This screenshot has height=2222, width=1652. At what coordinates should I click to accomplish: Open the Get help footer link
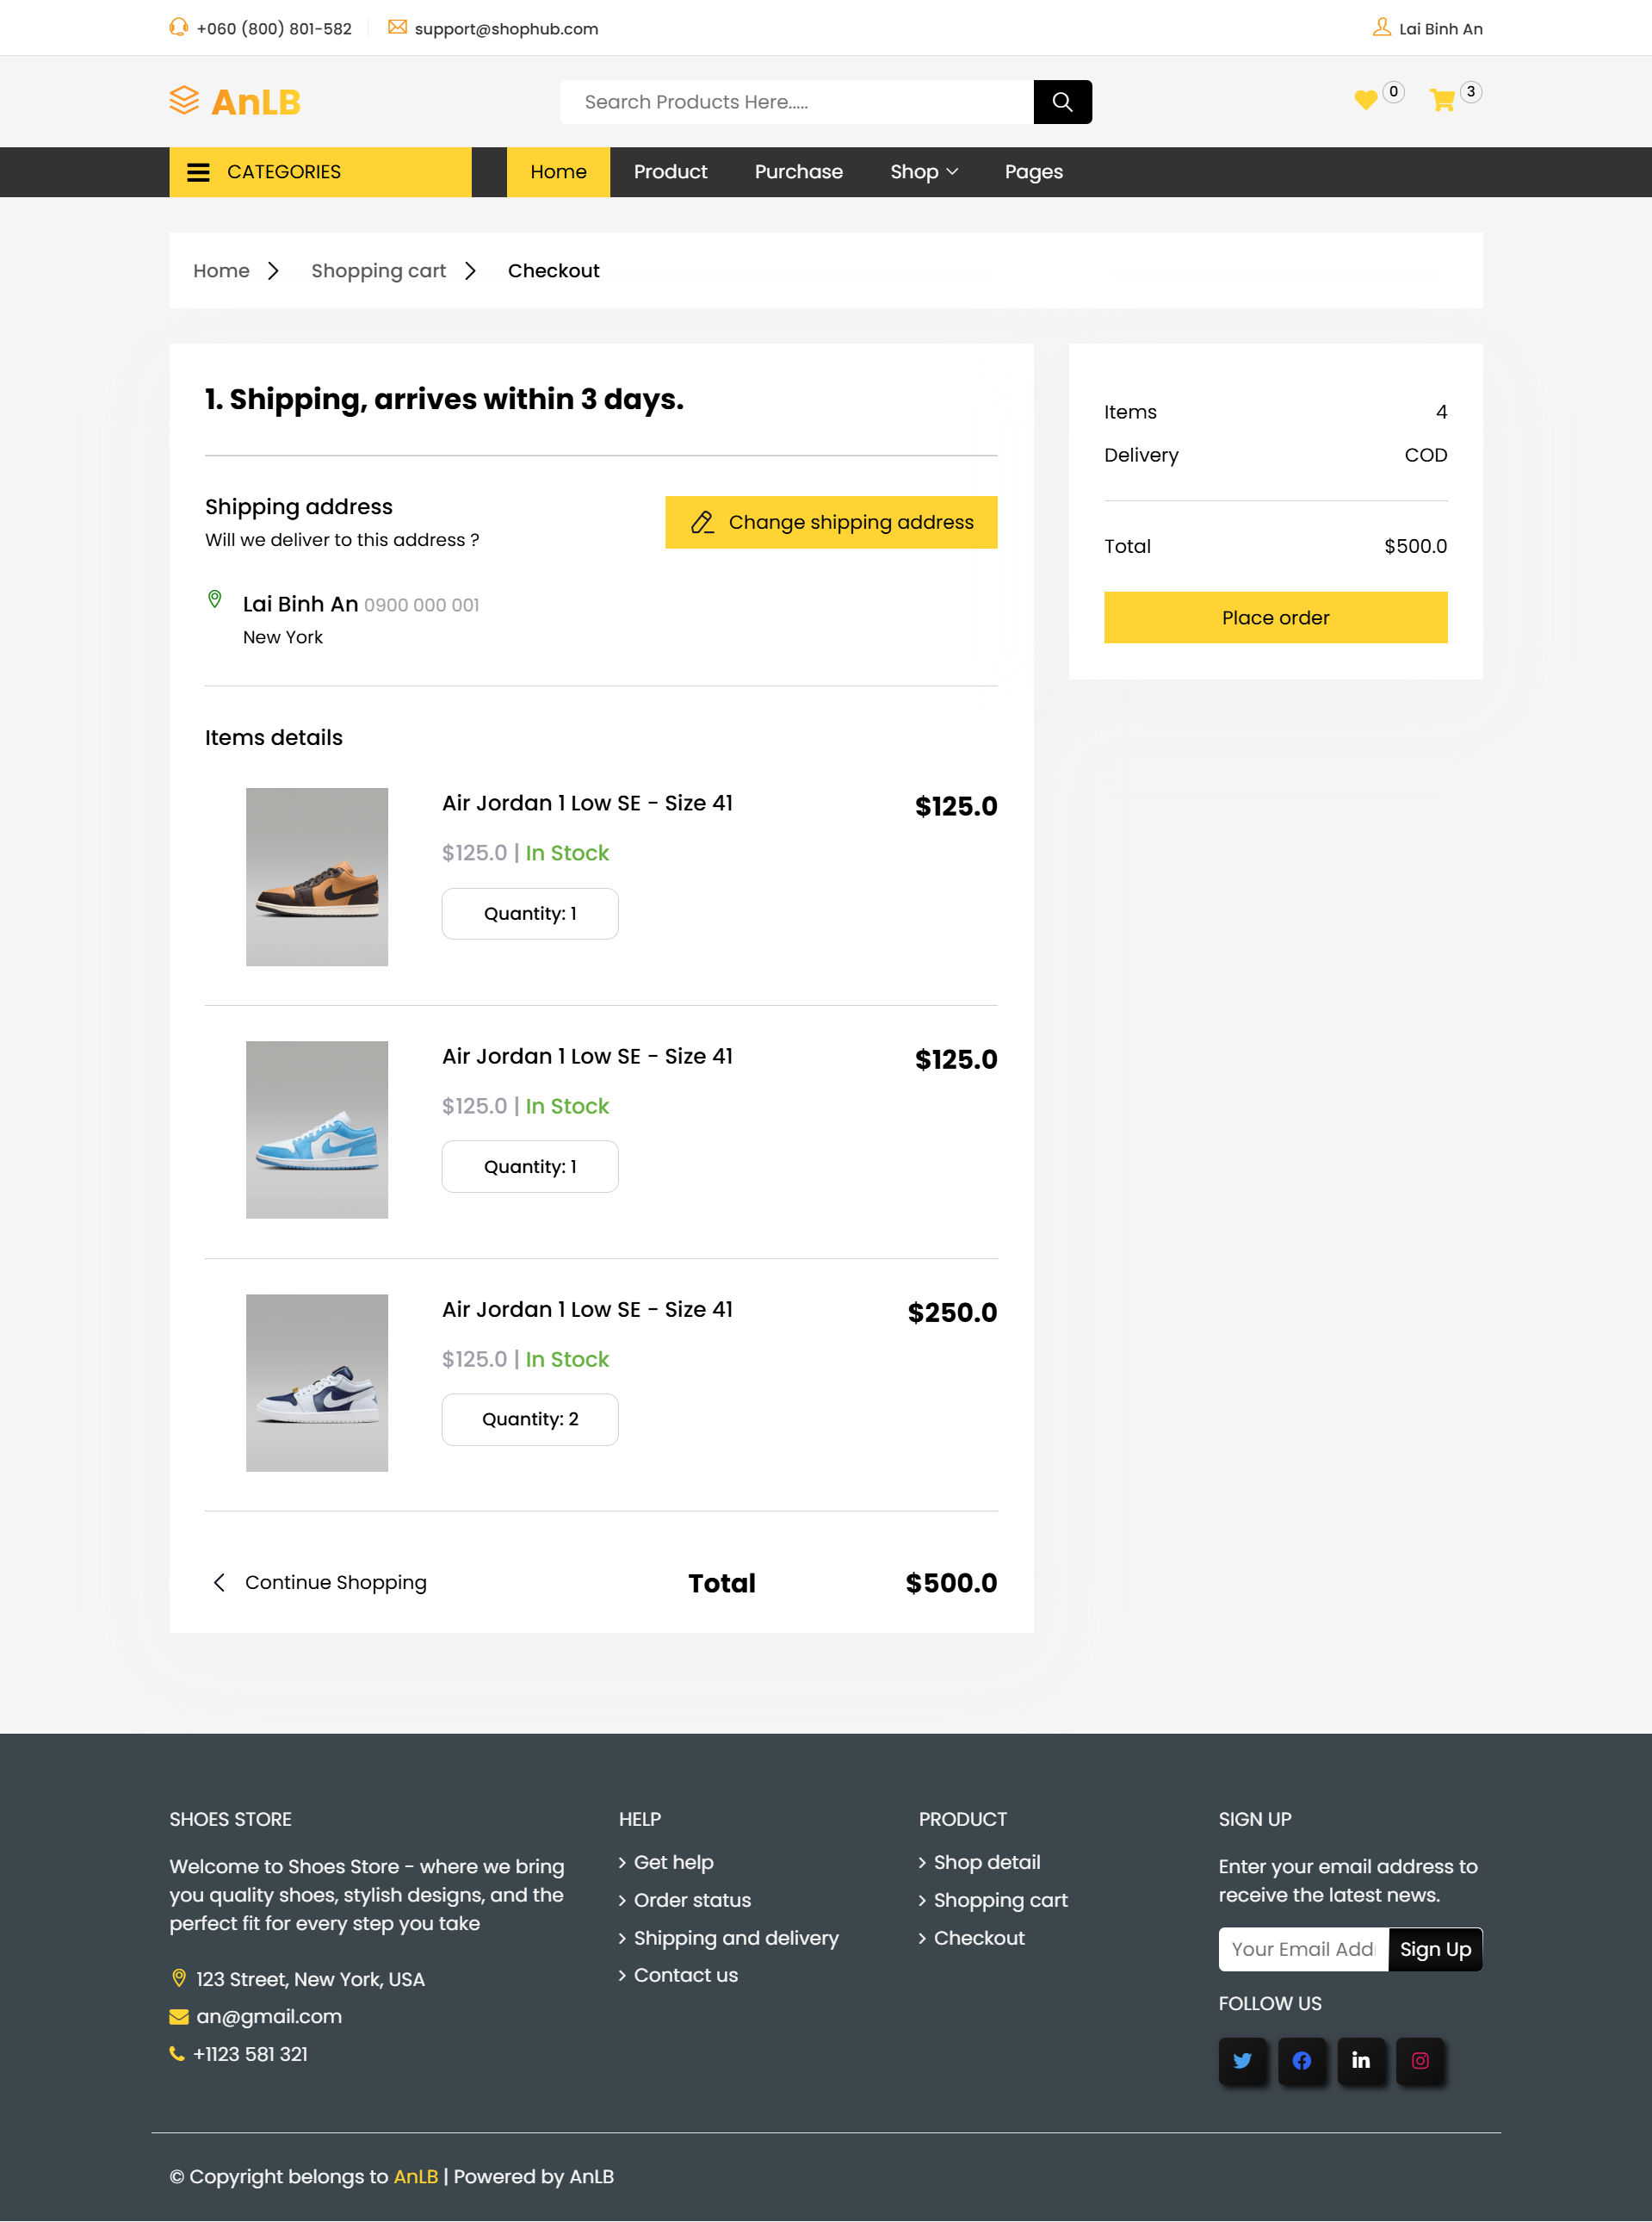coord(673,1862)
